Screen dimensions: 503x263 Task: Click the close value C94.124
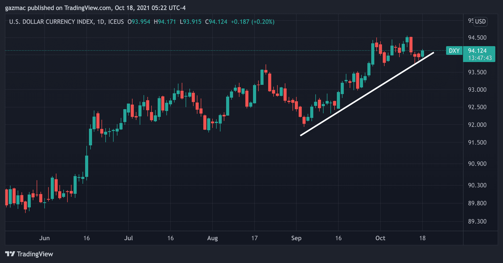pyautogui.click(x=216, y=22)
